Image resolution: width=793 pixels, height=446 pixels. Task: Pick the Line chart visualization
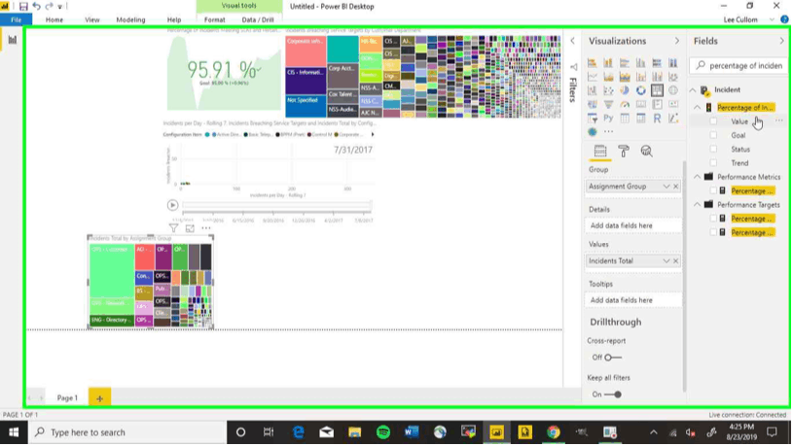[x=593, y=77]
